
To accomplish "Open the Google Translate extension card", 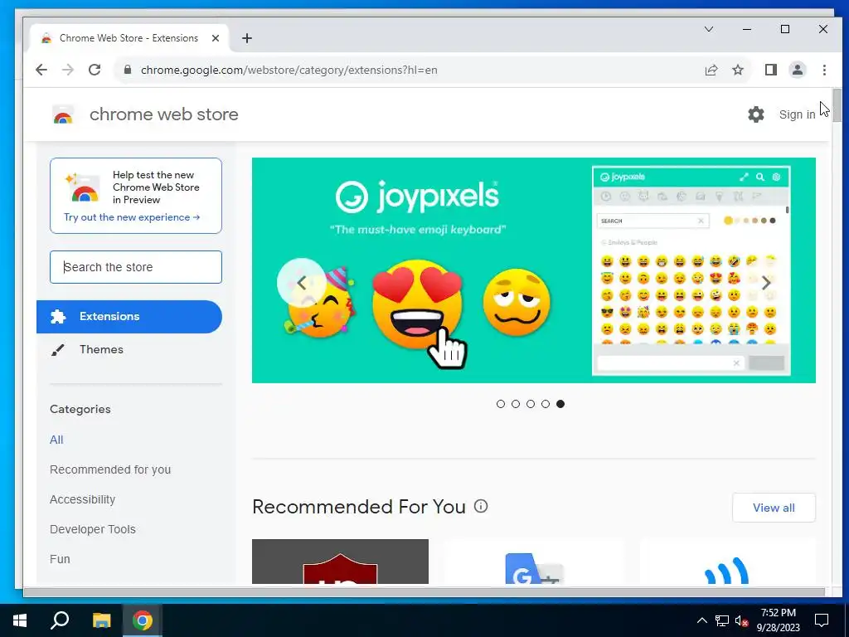I will pyautogui.click(x=534, y=562).
